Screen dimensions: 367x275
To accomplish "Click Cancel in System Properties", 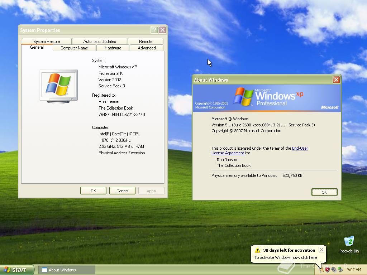I will point(122,190).
